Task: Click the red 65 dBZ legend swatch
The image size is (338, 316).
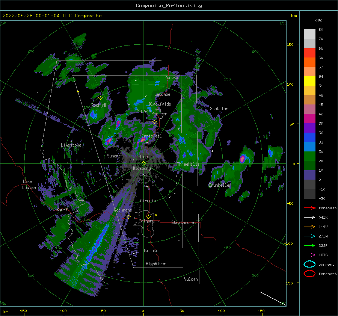Action: 309,53
